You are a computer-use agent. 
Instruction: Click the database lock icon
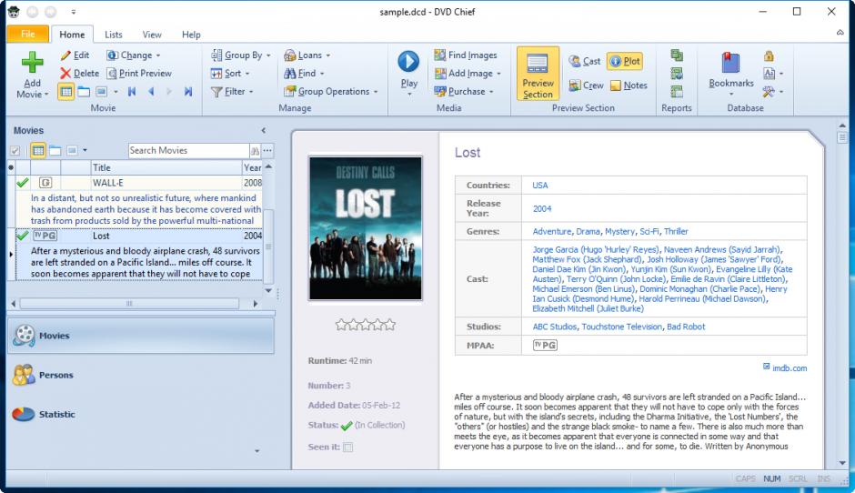pyautogui.click(x=769, y=55)
